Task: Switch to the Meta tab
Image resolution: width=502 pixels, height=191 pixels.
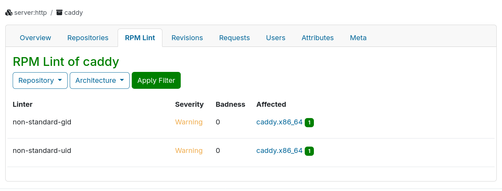Action: click(x=358, y=38)
